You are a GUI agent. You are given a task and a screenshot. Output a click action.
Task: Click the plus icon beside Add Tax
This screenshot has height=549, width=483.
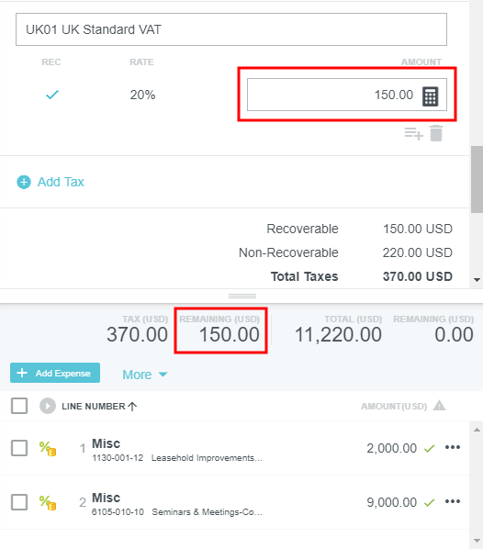pos(24,182)
